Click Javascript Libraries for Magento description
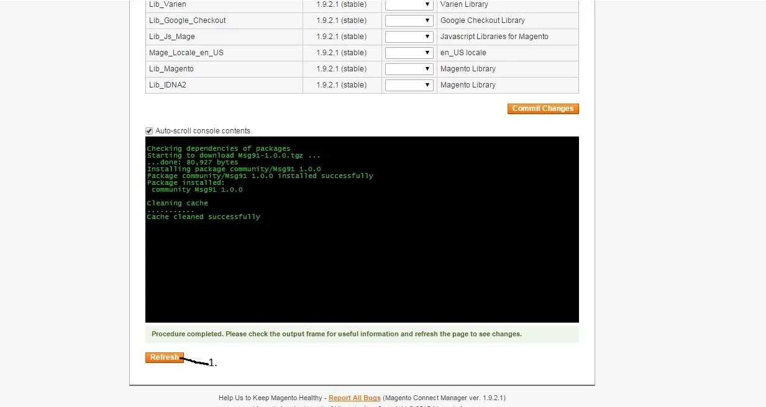Screen dimensions: 766x407 (495, 37)
